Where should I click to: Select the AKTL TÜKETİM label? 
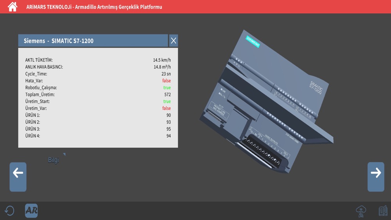point(39,60)
